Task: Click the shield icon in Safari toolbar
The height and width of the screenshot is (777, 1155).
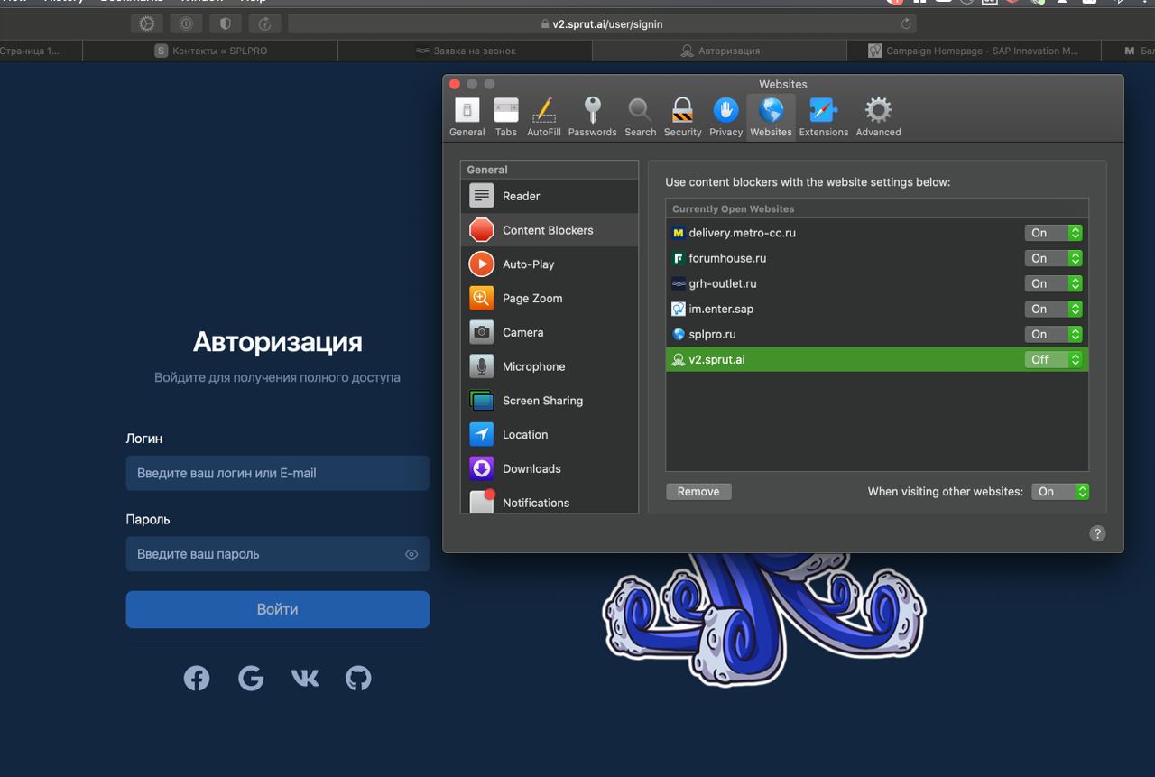Action: (x=226, y=24)
